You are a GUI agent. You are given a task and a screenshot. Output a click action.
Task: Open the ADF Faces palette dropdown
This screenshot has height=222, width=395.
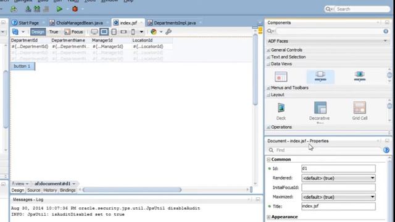[385, 41]
